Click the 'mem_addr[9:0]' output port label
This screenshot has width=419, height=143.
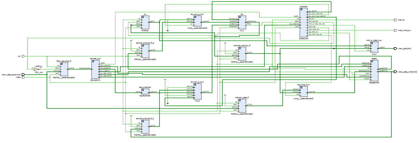click(x=405, y=49)
